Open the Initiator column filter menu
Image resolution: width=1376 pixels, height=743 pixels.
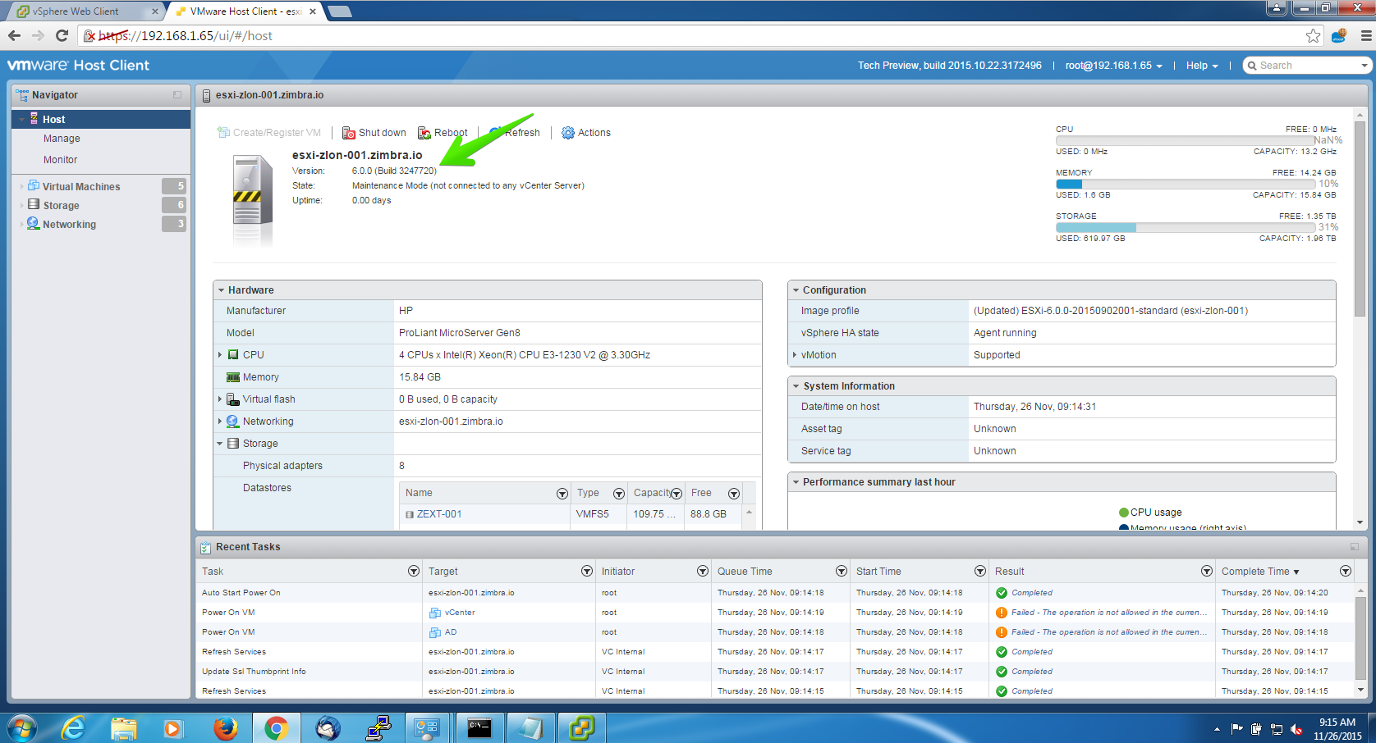click(x=703, y=572)
